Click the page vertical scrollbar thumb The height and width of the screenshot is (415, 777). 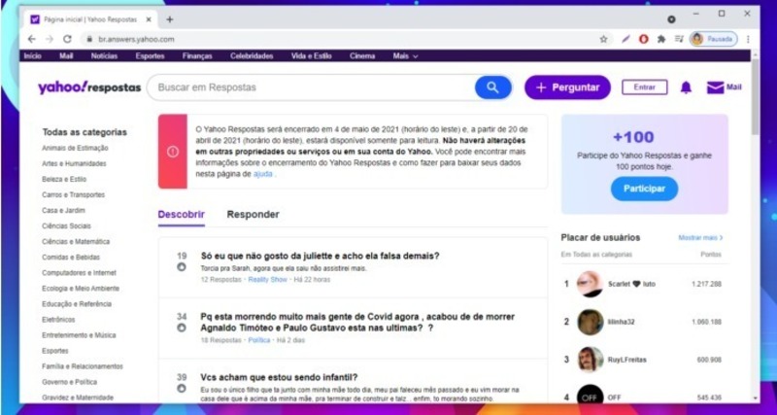(x=755, y=96)
